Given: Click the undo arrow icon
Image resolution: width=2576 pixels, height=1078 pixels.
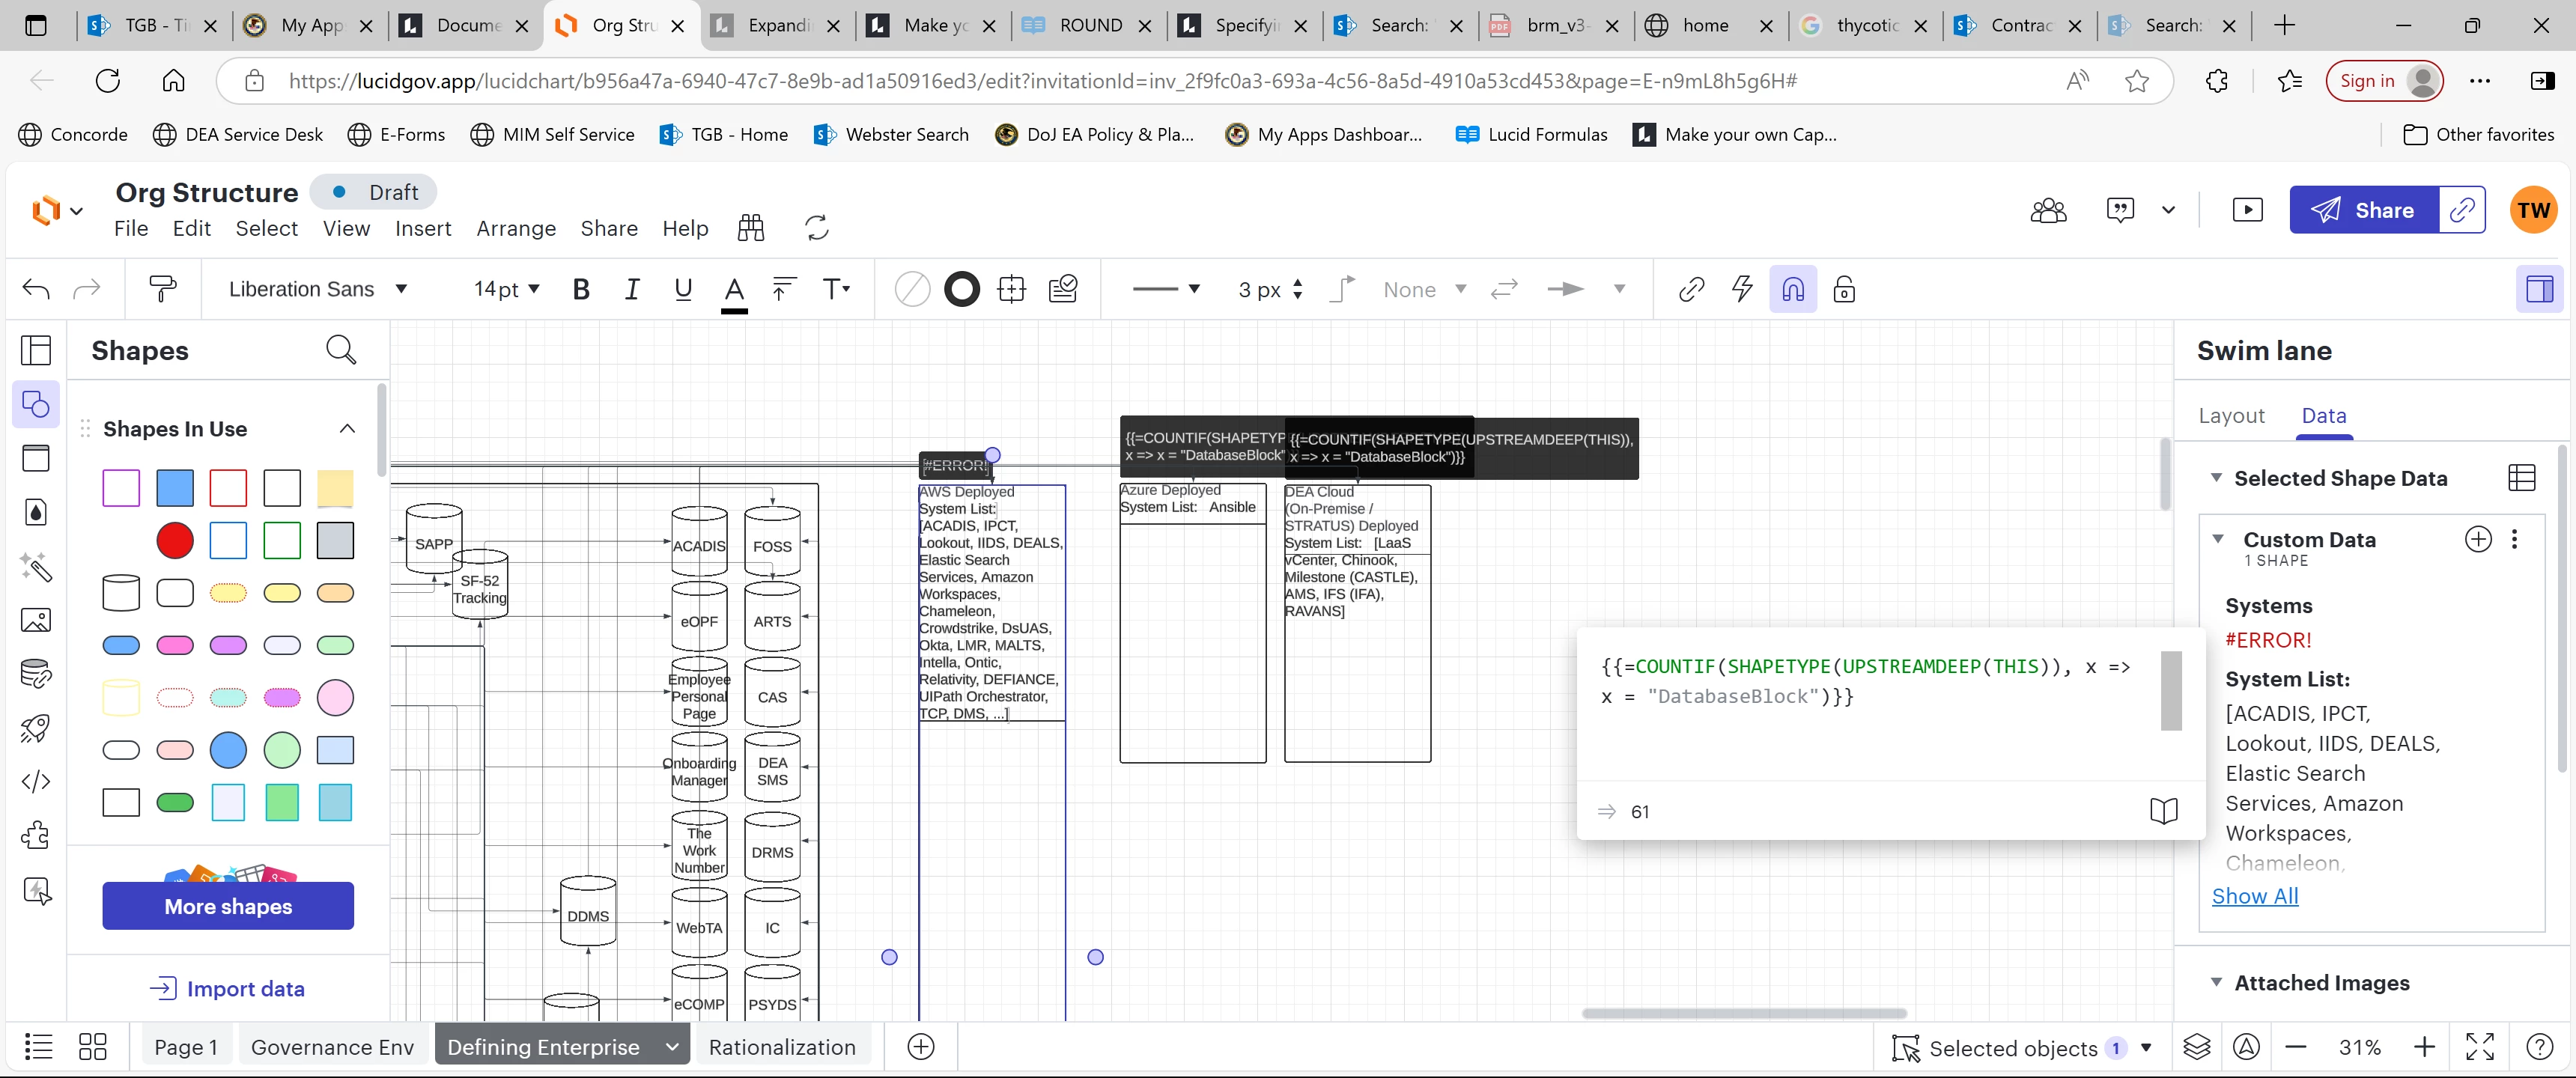Looking at the screenshot, I should tap(36, 290).
